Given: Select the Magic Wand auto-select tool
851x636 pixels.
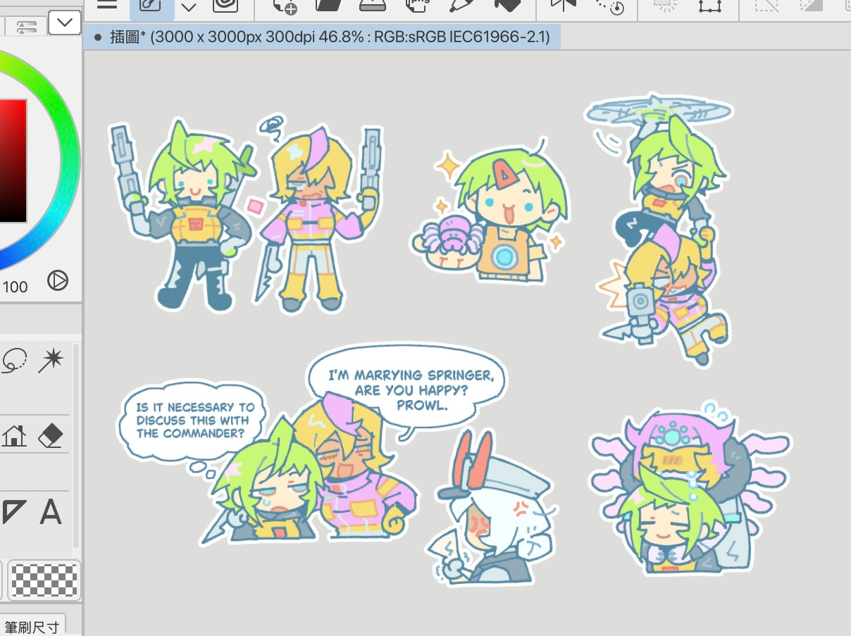Looking at the screenshot, I should (51, 361).
